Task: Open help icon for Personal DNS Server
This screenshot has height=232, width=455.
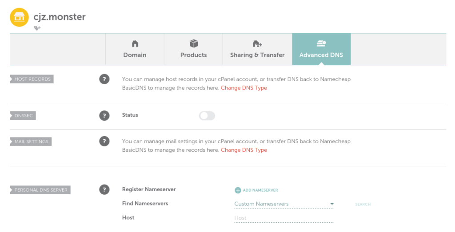Action: click(104, 190)
